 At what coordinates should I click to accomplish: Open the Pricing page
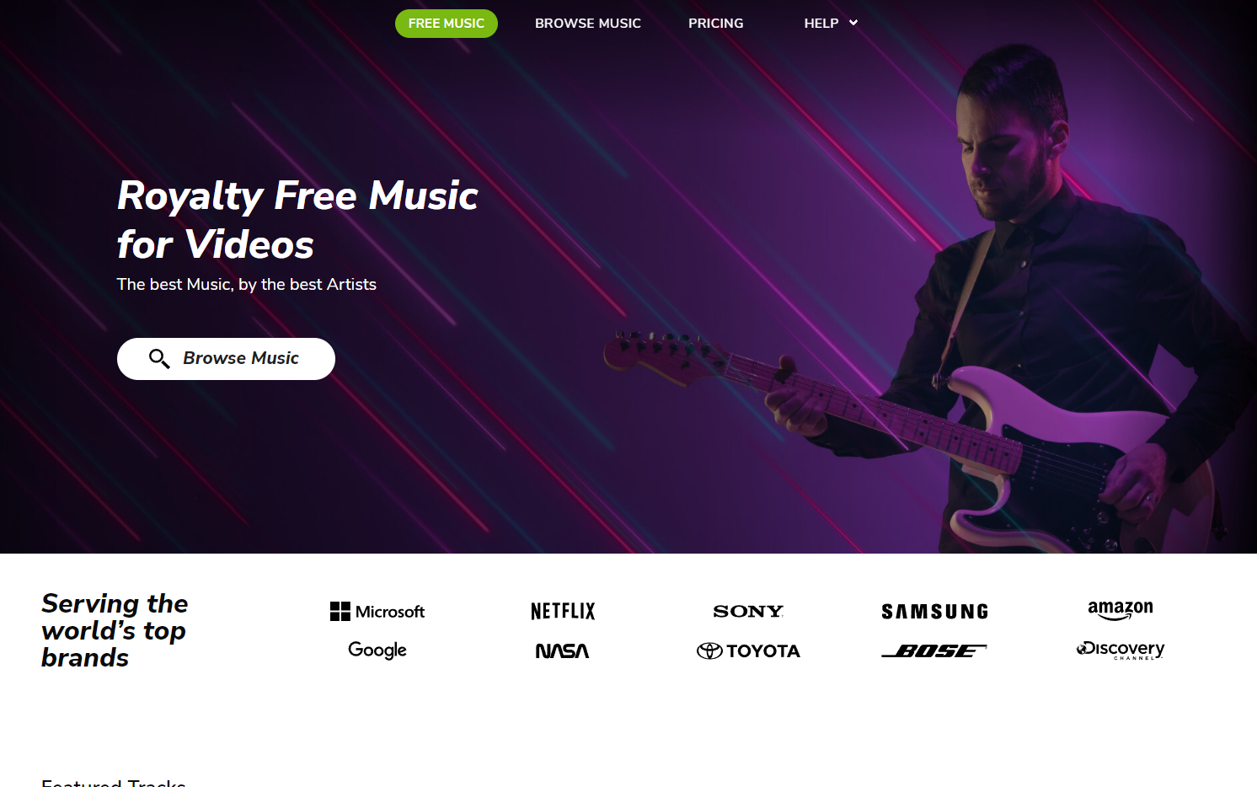716,24
